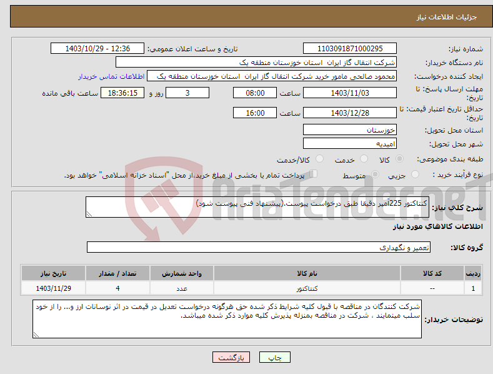Image resolution: width=493 pixels, height=374 pixels.
Task: Click the توضیحات خریدار notes textarea
Action: (x=227, y=319)
